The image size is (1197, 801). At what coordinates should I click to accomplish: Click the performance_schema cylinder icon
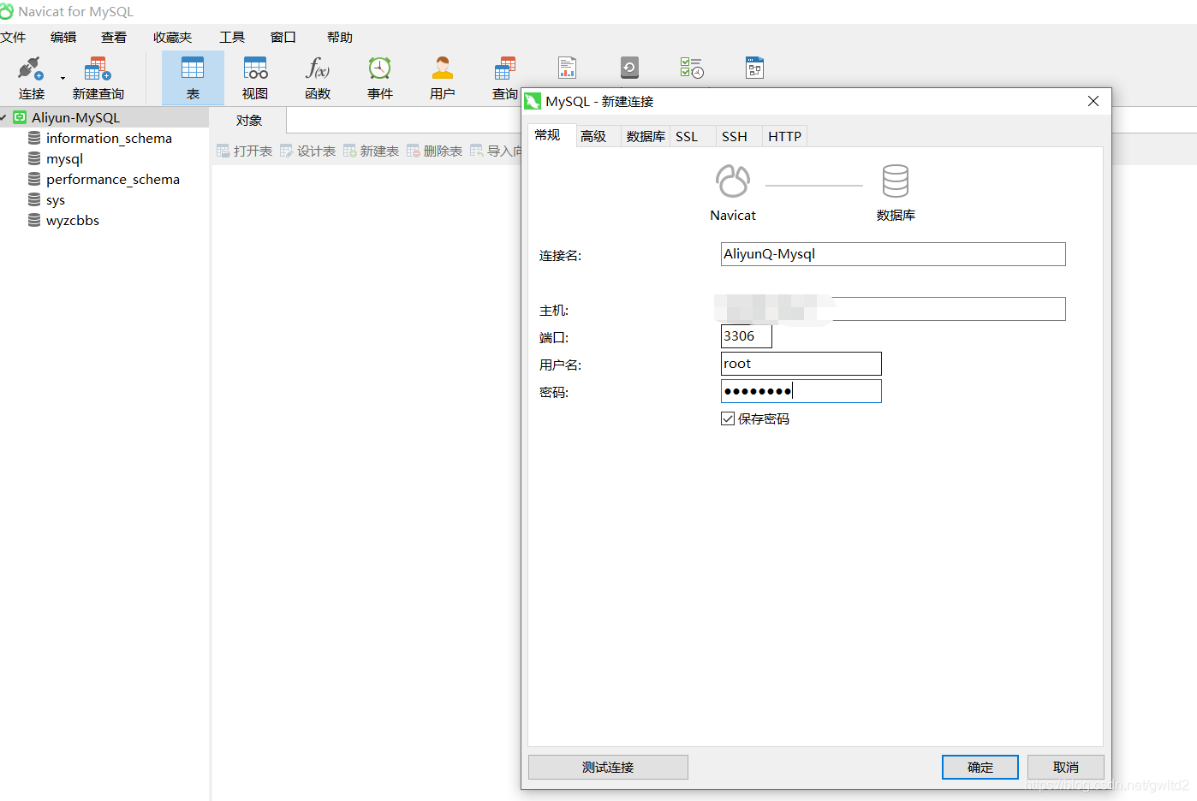pos(34,179)
